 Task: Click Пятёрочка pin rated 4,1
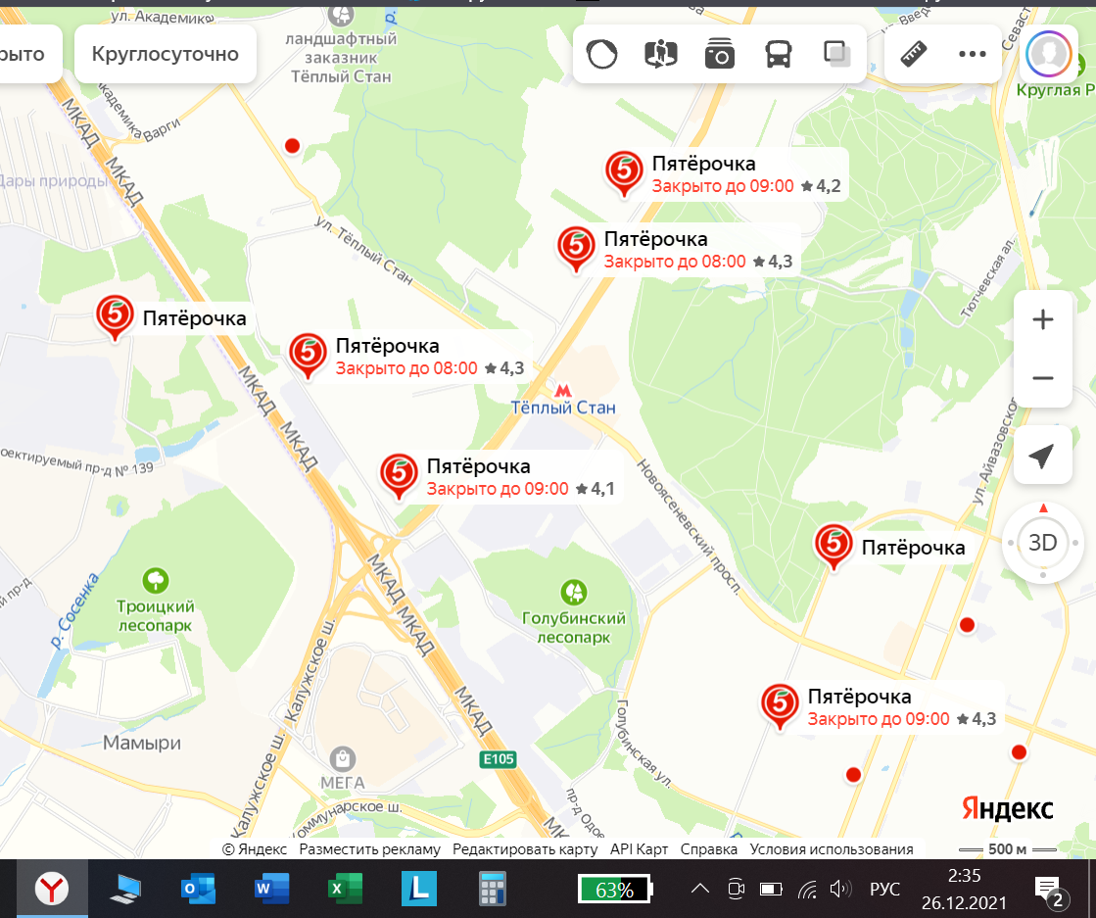[x=399, y=475]
